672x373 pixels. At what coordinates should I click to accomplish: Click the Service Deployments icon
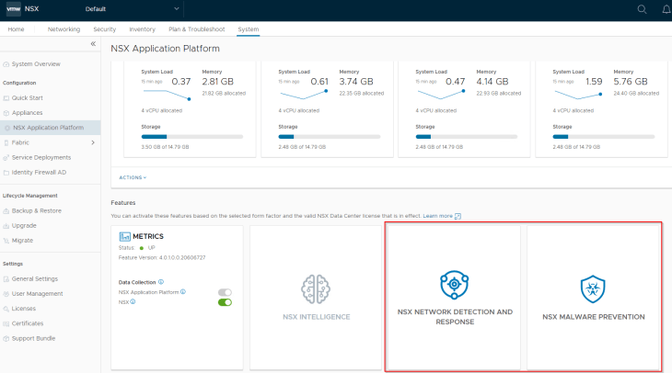[x=6, y=158]
